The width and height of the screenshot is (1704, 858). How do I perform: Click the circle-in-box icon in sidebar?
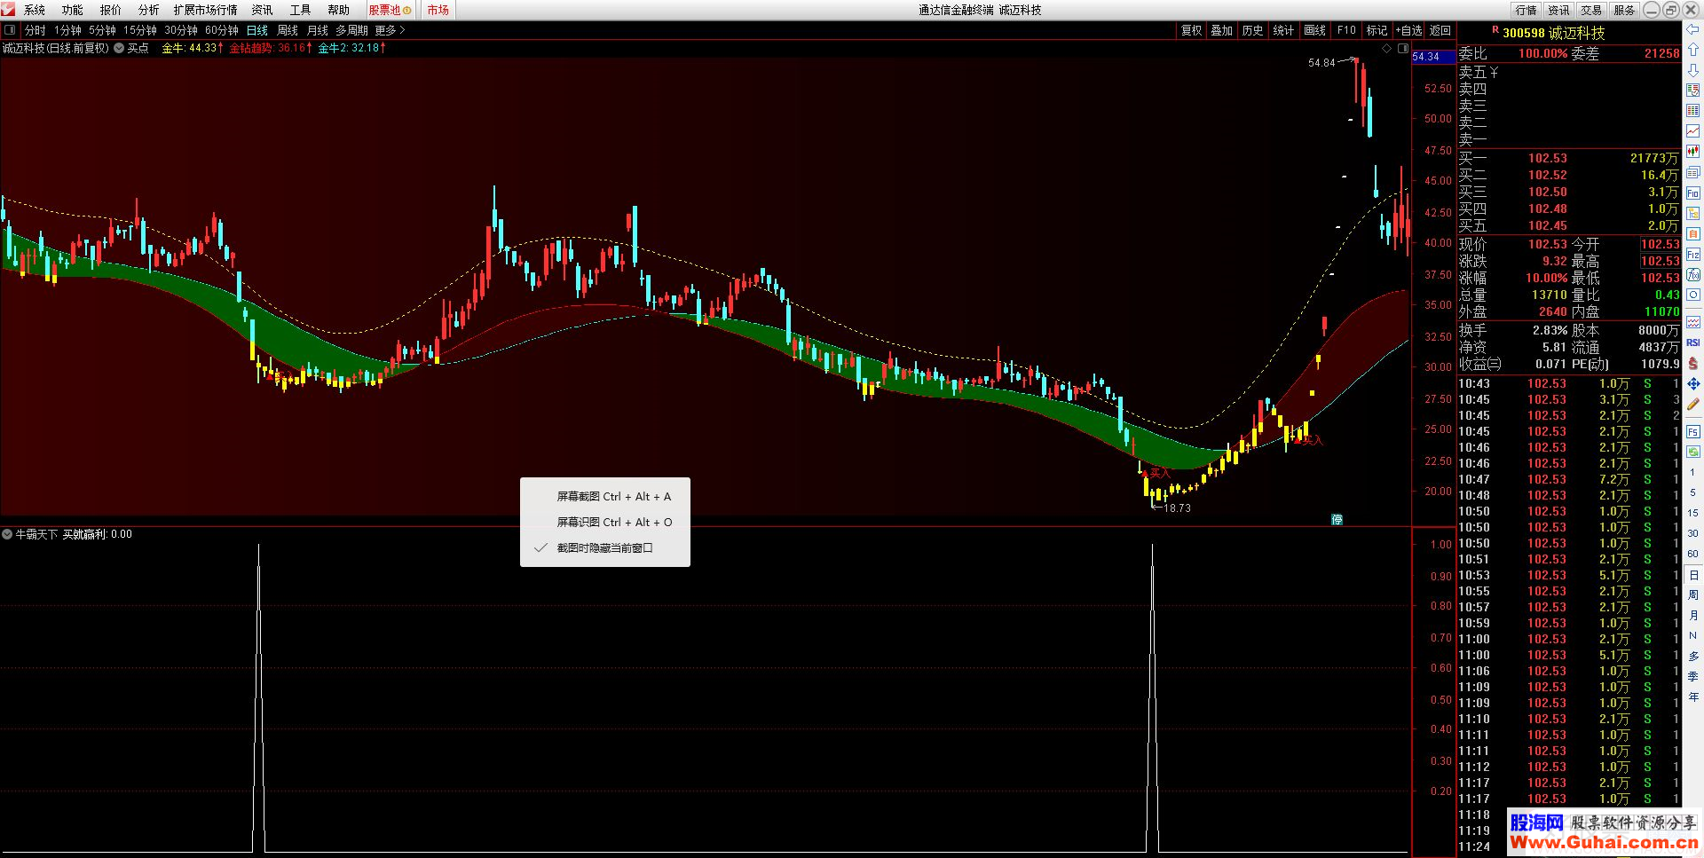(x=1693, y=295)
